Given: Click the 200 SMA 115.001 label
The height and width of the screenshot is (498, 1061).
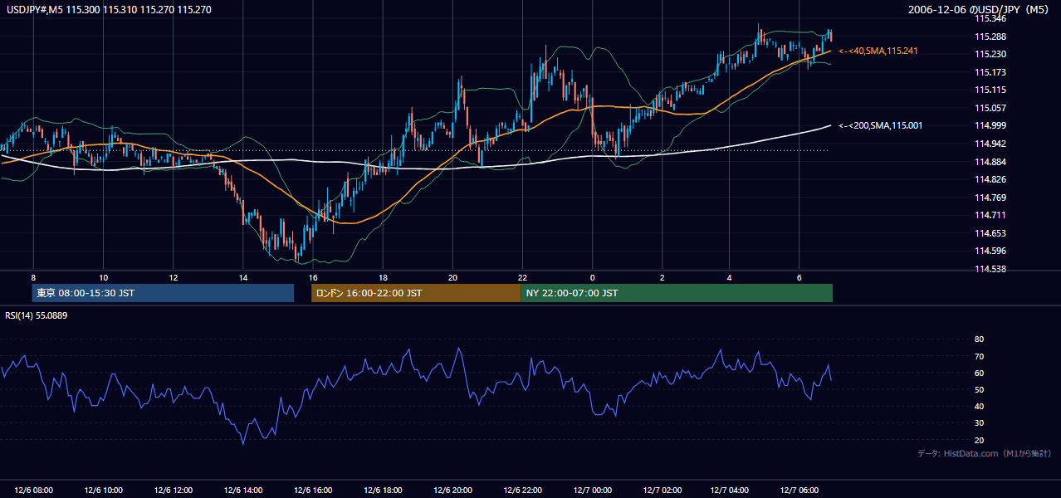Looking at the screenshot, I should point(880,125).
